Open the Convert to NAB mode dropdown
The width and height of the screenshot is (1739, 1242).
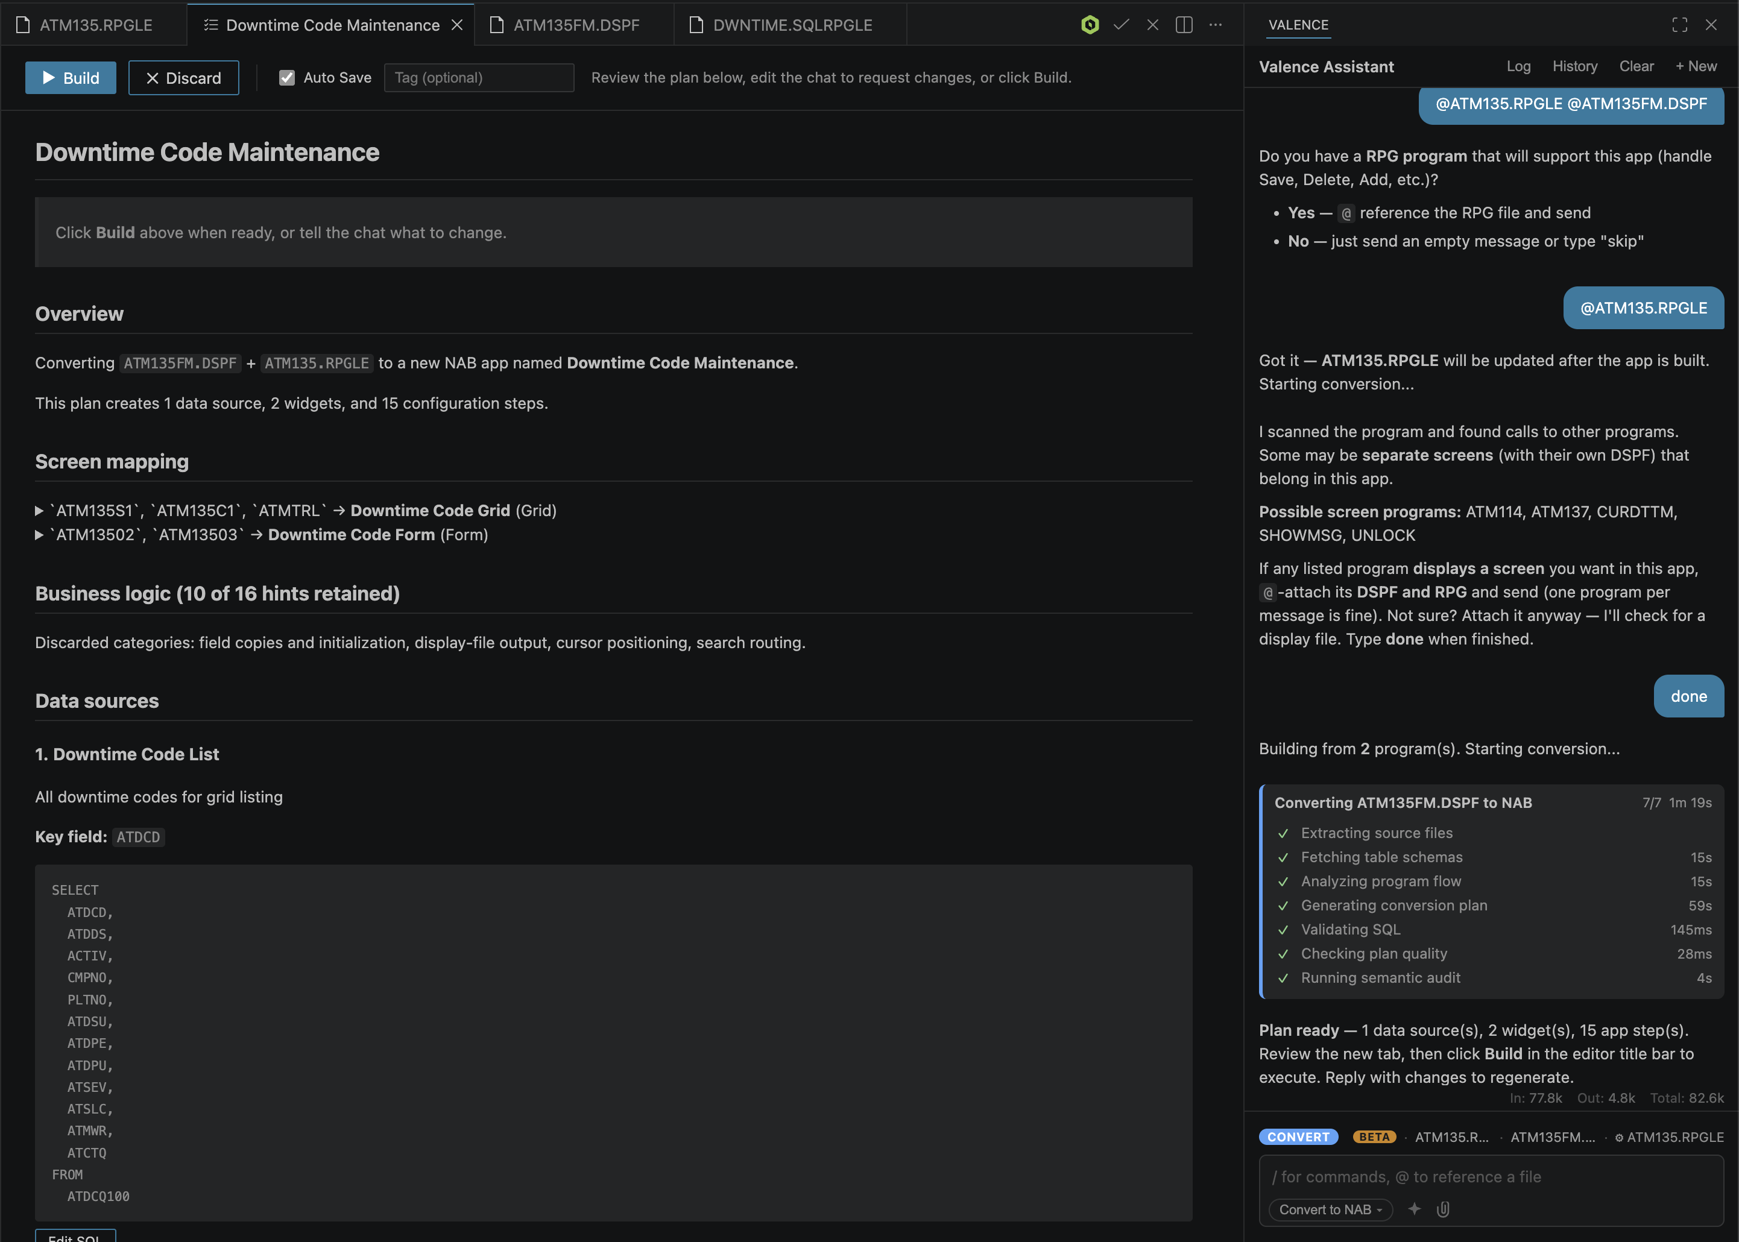1330,1209
